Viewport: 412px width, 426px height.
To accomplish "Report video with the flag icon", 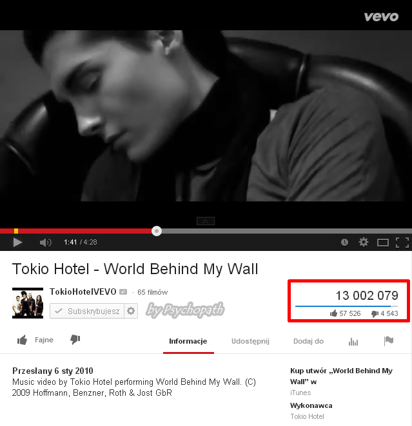I will [389, 340].
